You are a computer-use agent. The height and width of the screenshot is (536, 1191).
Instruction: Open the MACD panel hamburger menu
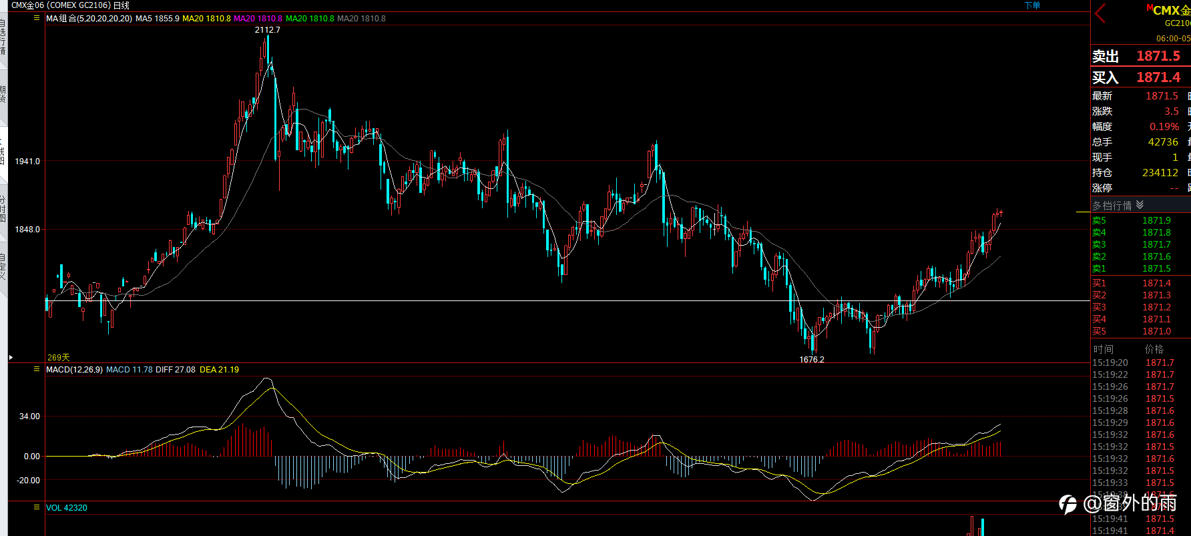(x=37, y=369)
